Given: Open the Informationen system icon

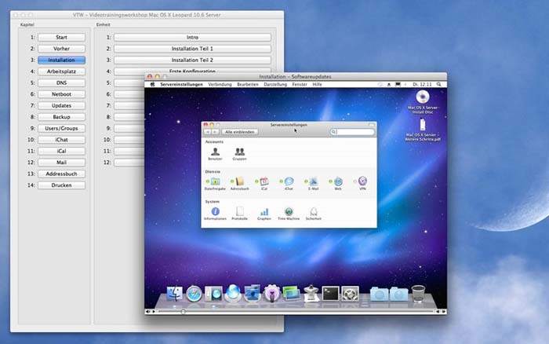Looking at the screenshot, I should click(215, 213).
